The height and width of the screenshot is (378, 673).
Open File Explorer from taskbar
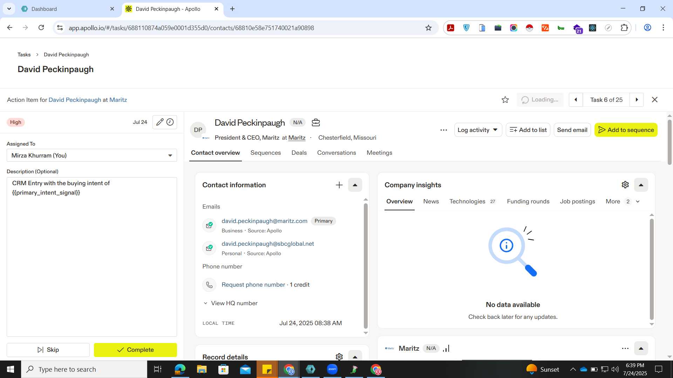(x=202, y=369)
